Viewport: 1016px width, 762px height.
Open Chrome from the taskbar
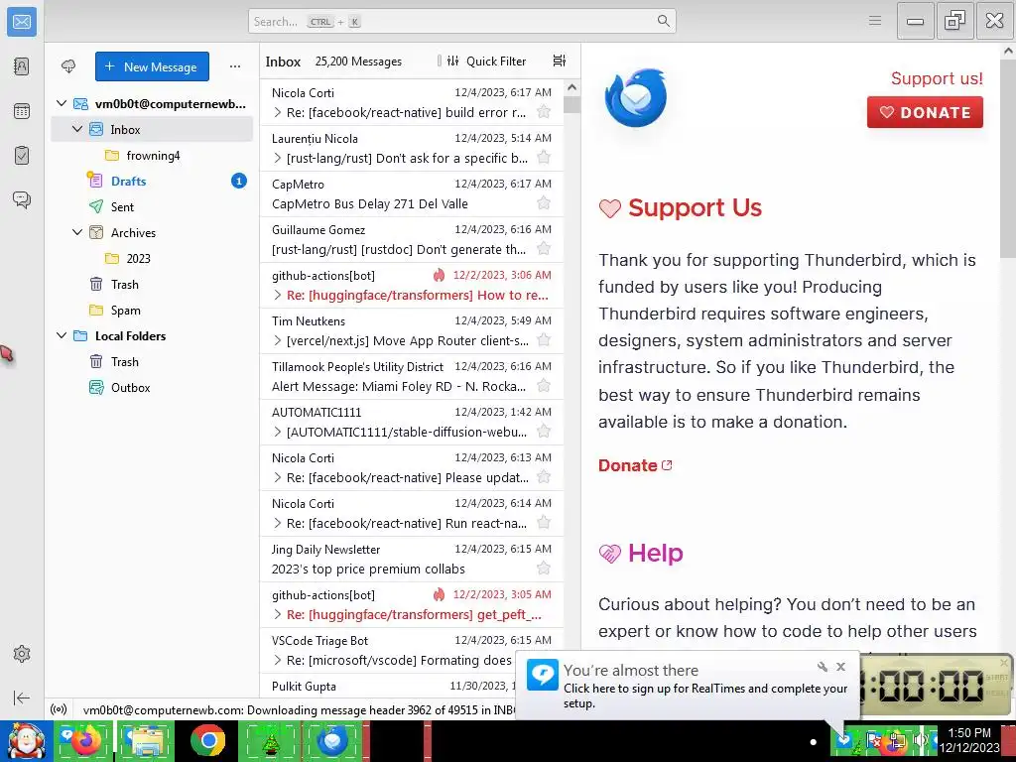[x=208, y=740]
